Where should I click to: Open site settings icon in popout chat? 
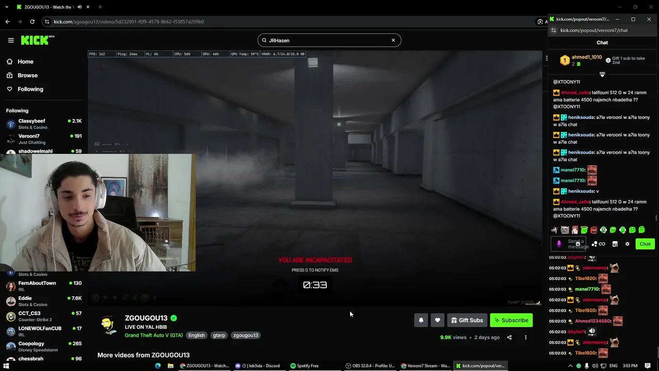coord(553,30)
